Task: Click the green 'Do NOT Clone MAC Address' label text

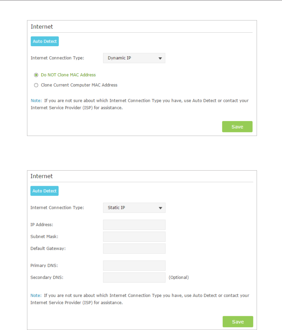Action: point(68,75)
